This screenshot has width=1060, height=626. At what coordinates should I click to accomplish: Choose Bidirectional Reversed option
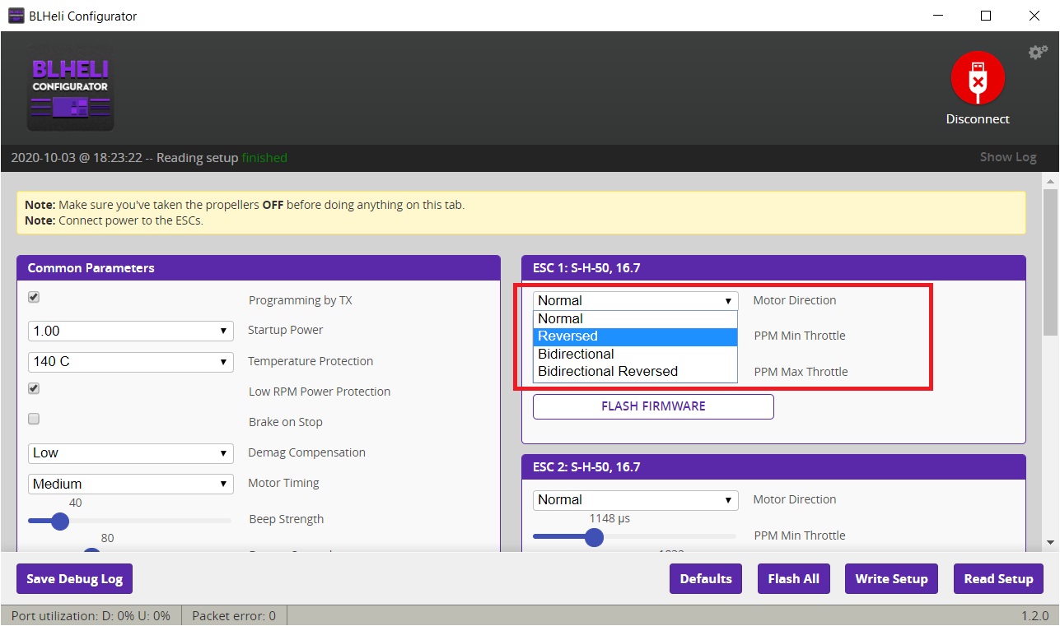coord(635,372)
